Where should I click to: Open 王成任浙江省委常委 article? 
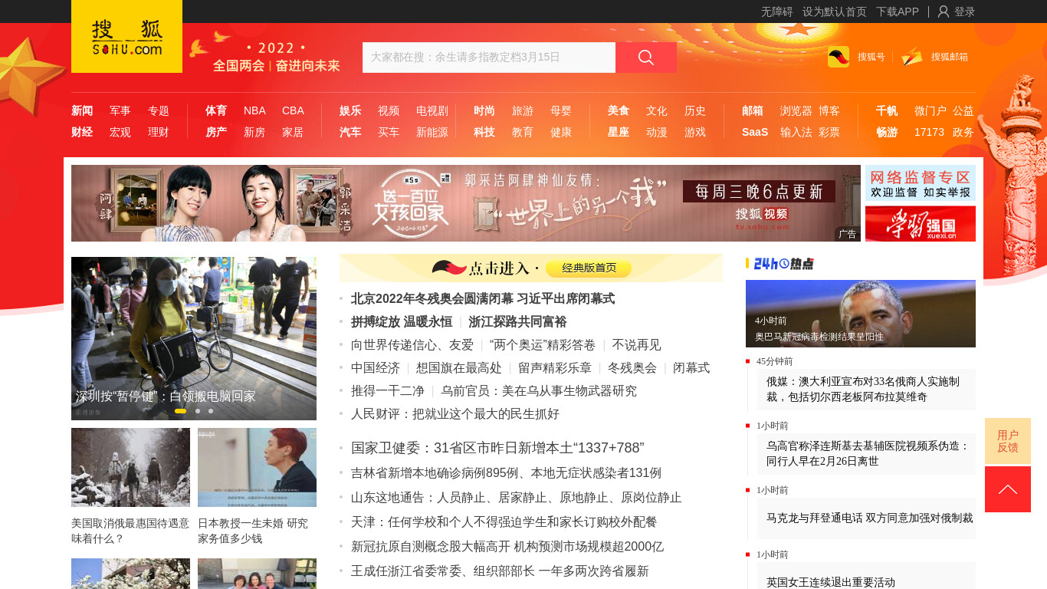500,571
